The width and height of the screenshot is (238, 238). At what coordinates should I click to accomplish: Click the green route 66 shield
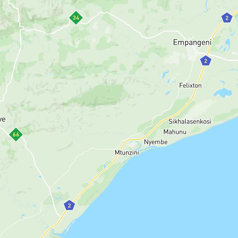tap(16, 135)
